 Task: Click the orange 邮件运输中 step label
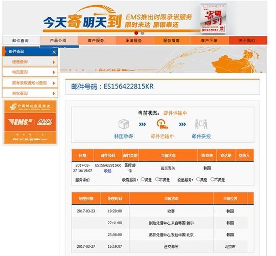click(x=162, y=136)
